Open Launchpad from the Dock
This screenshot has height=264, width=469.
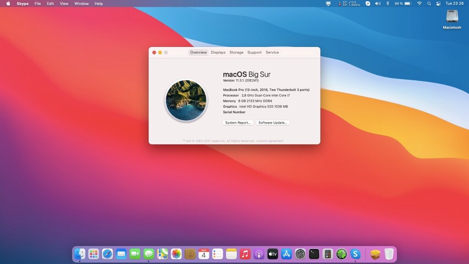pos(93,254)
